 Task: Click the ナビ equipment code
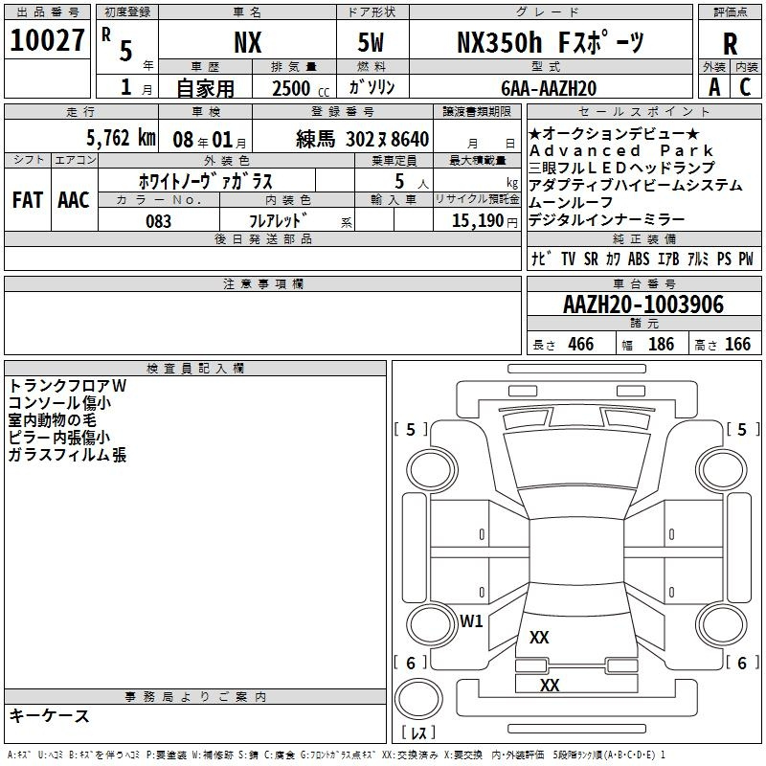[x=541, y=259]
